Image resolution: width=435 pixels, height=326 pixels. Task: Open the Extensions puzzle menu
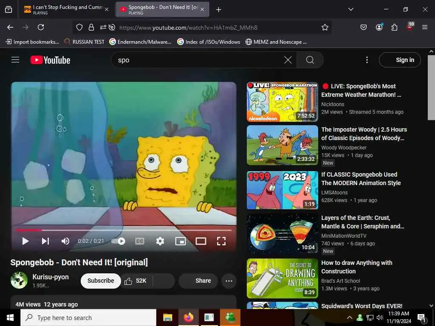(394, 27)
